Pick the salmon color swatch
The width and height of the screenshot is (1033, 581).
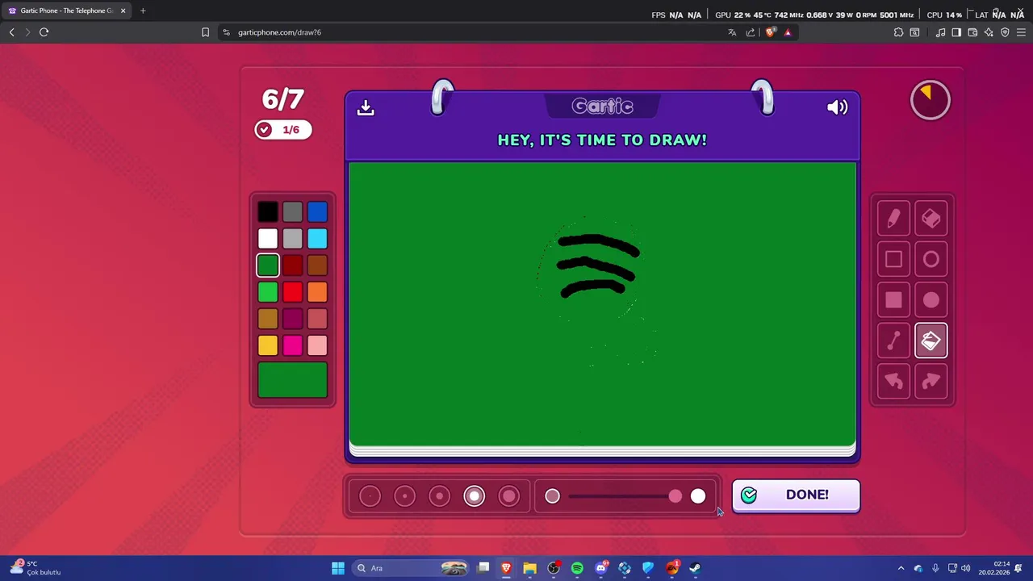(x=317, y=319)
